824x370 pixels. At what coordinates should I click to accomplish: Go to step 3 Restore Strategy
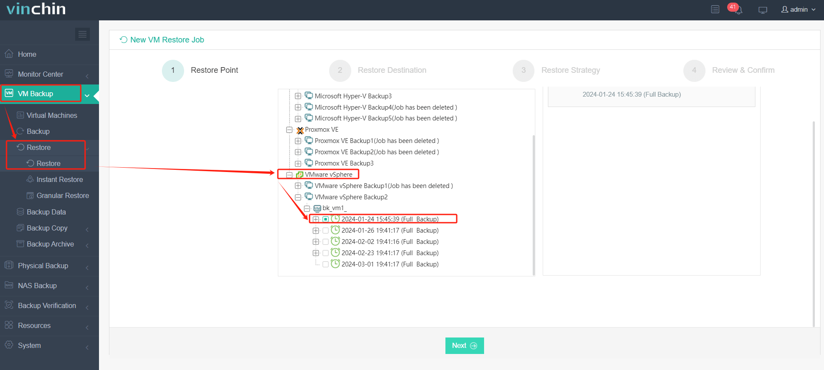(557, 70)
